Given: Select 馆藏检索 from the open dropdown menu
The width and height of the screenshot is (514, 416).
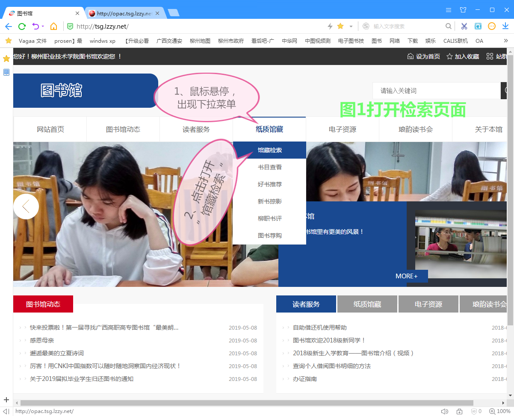Looking at the screenshot, I should pyautogui.click(x=269, y=150).
